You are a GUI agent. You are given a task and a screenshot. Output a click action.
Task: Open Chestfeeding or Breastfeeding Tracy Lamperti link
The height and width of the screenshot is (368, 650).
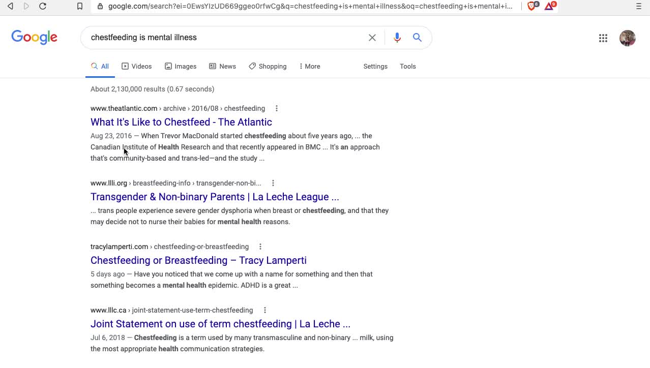click(x=198, y=260)
